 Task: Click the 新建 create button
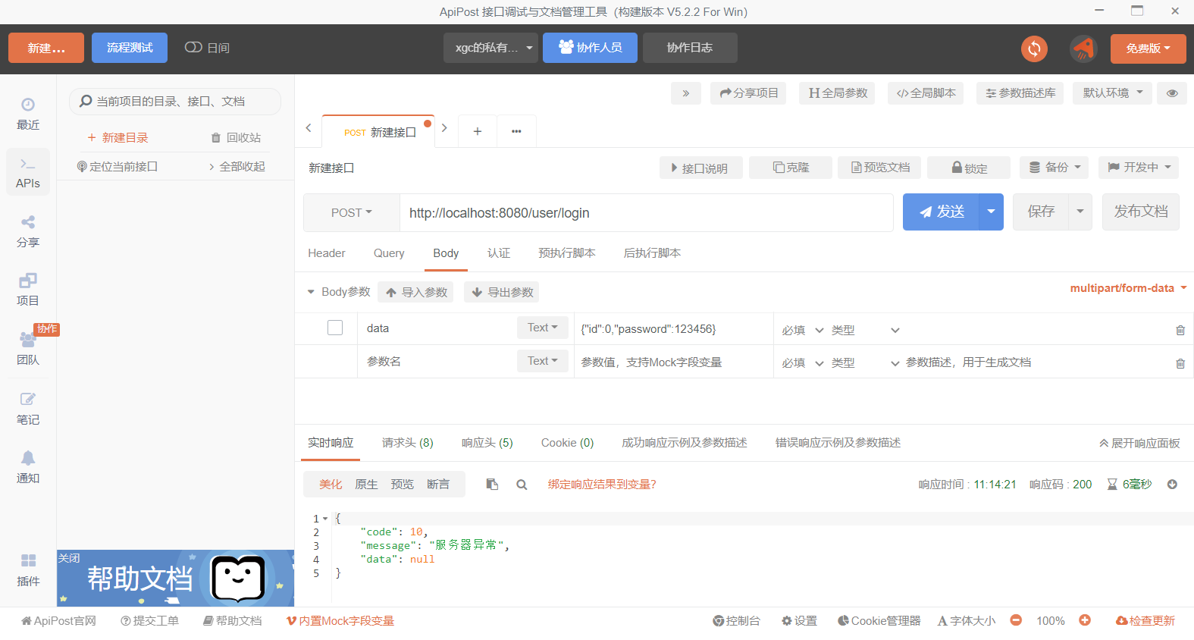pyautogui.click(x=46, y=48)
